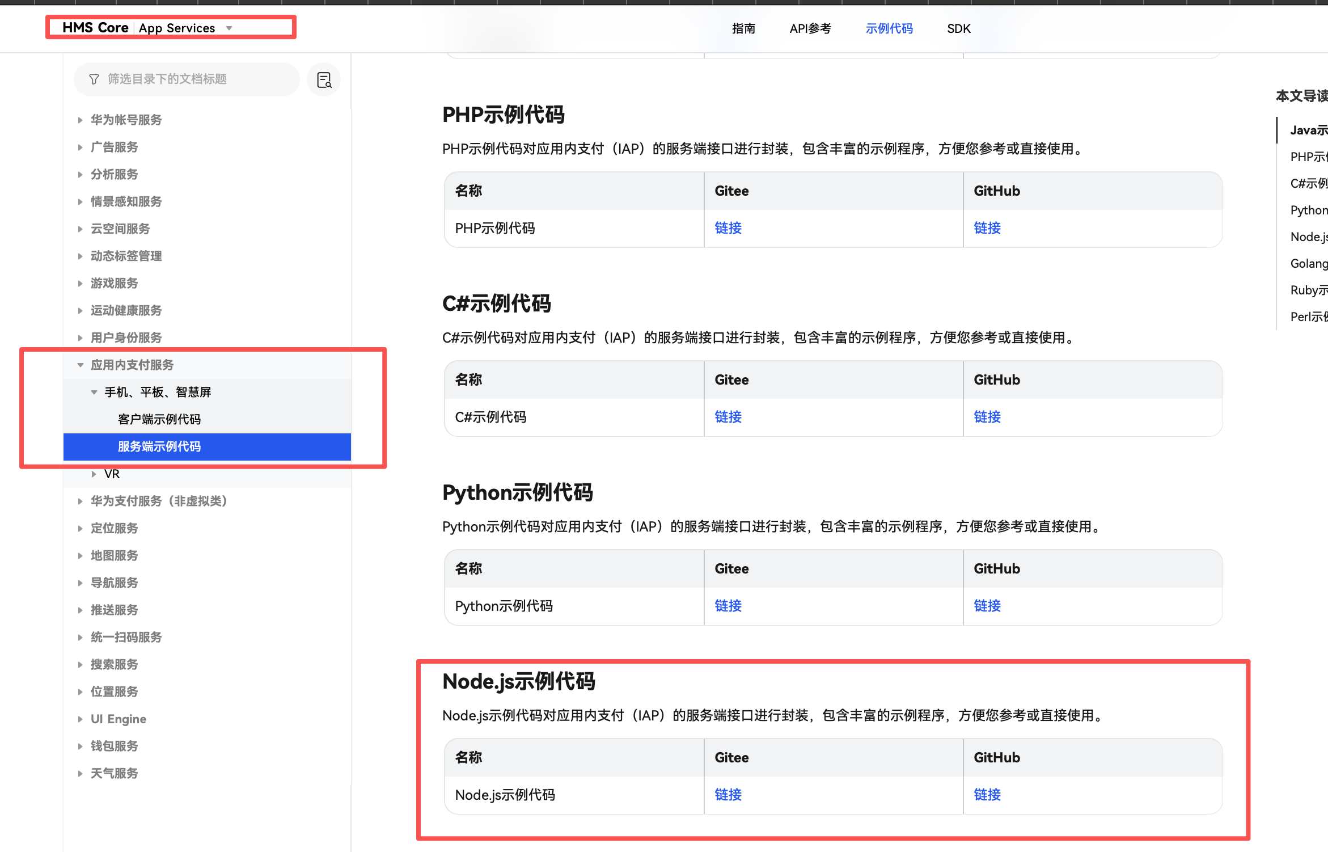Screen dimensions: 1328x852
Task: Collapse the 手机、平板、智慧屏 subtree
Action: (94, 393)
